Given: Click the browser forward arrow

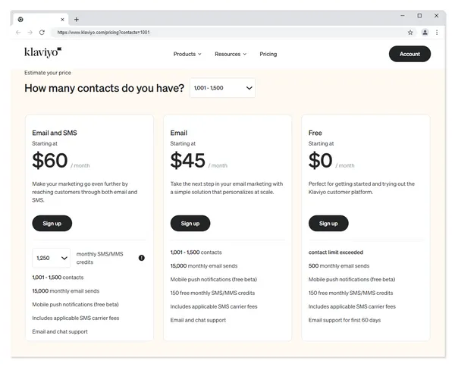Looking at the screenshot, I should tap(30, 33).
